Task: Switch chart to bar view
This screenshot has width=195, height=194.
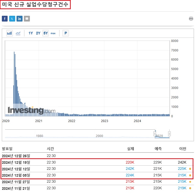Action: pos(10,33)
